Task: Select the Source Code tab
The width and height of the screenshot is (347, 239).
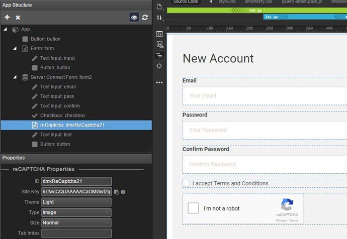Action: point(185,2)
